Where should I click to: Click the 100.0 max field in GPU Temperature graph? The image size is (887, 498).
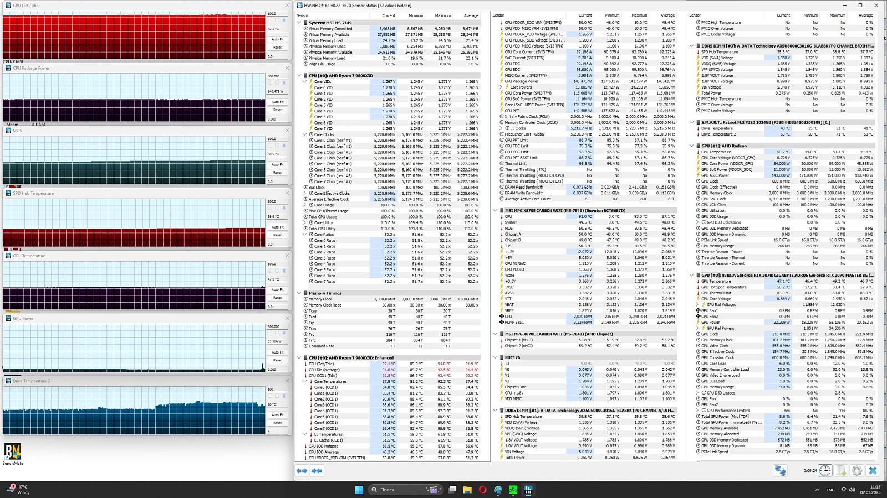(x=278, y=264)
